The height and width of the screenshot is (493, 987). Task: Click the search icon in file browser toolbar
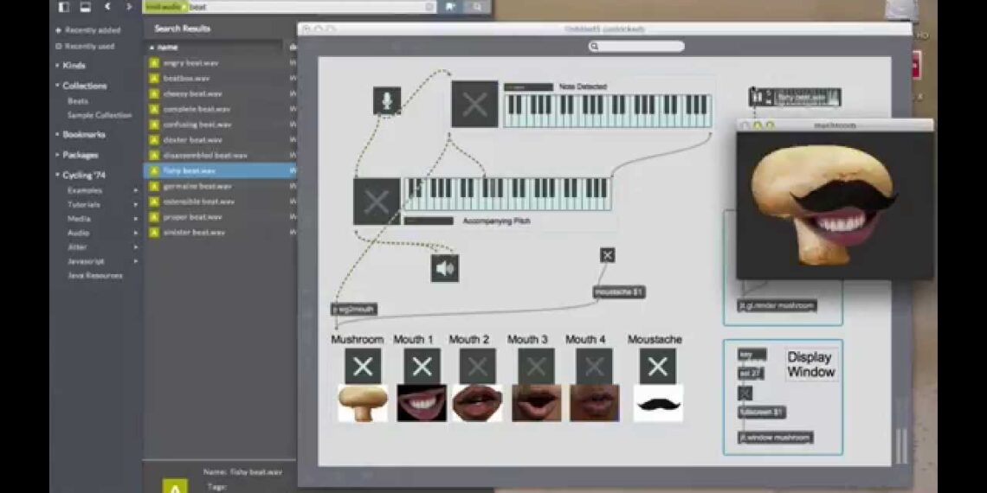coord(475,7)
